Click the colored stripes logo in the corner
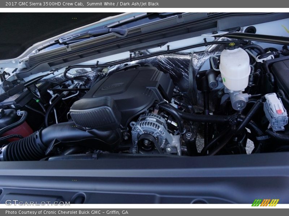Screen dimensions: 289x216 tap(265, 203)
